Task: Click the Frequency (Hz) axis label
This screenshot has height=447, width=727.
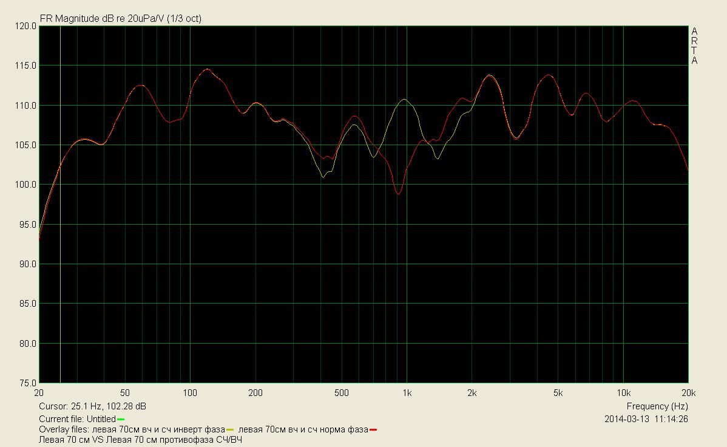Action: 657,406
